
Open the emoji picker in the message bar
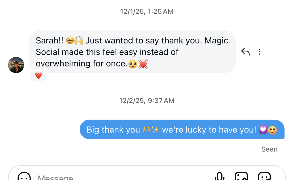coord(24,177)
